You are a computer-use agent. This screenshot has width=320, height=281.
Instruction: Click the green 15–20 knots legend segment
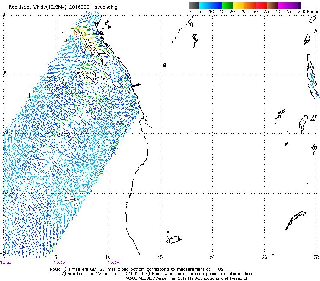[x=227, y=5]
